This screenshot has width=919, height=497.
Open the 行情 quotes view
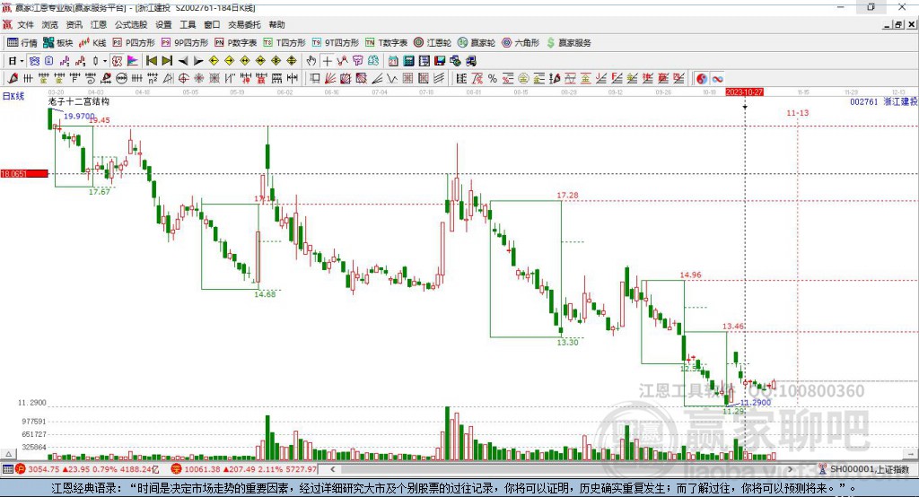tap(22, 43)
